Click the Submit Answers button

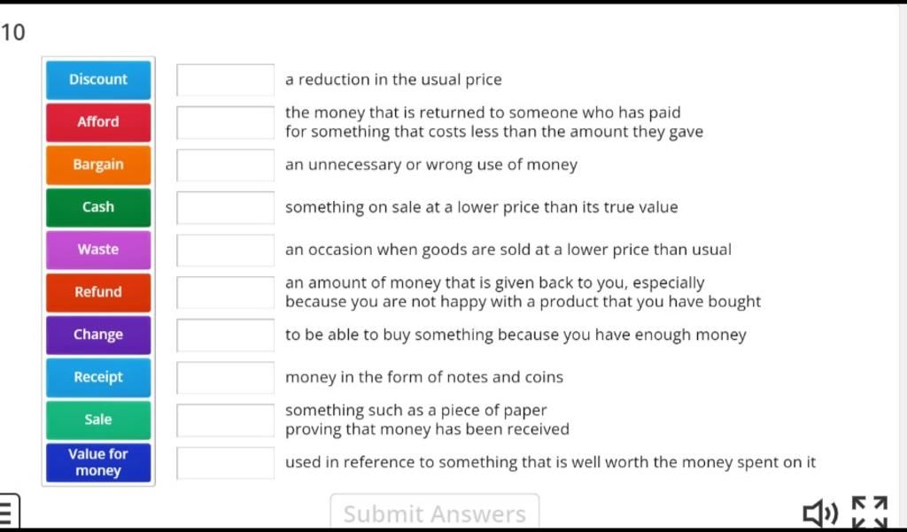(434, 511)
